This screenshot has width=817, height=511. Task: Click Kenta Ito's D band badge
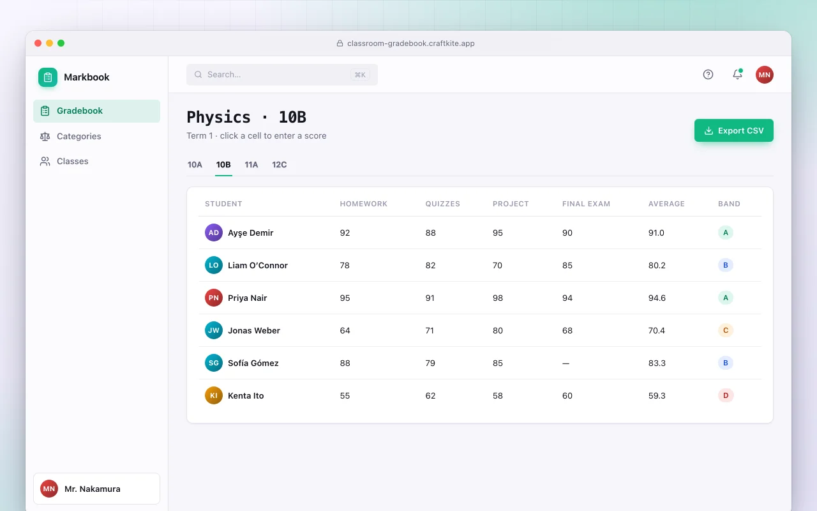(726, 395)
